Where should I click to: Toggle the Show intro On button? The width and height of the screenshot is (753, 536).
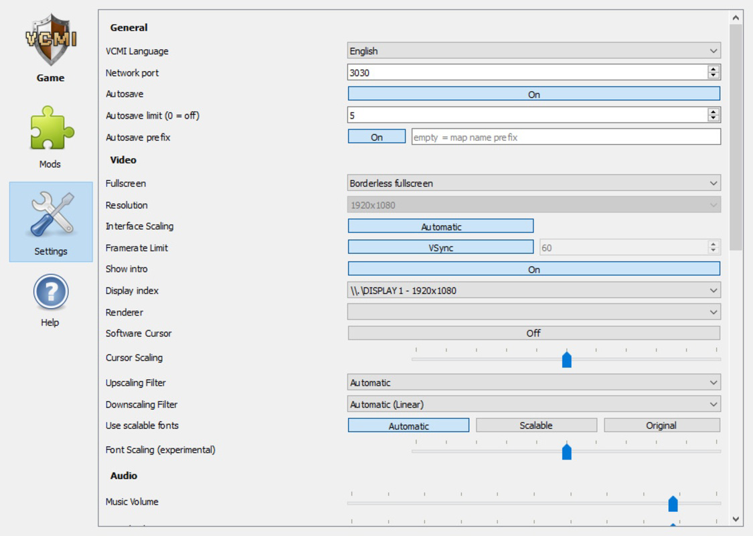(x=533, y=269)
